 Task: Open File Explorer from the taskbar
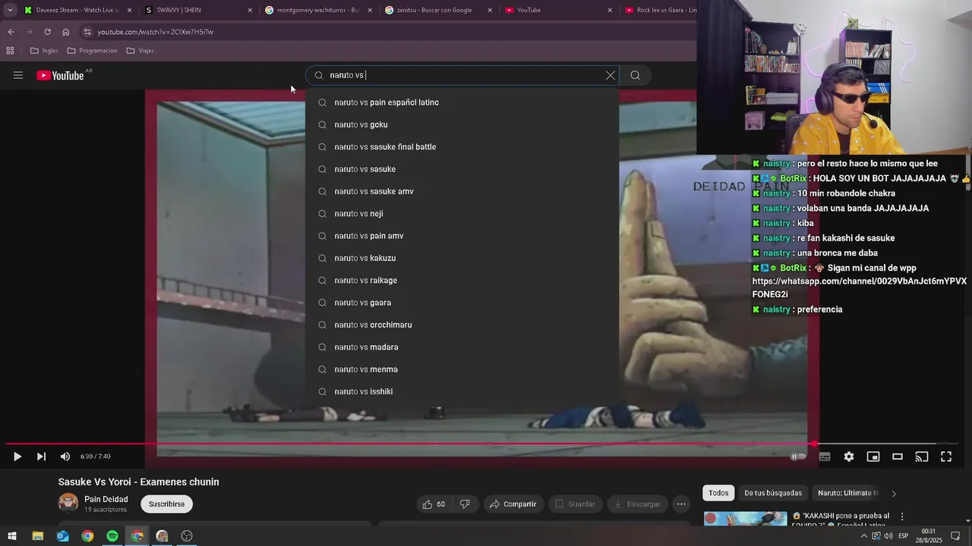pyautogui.click(x=37, y=536)
